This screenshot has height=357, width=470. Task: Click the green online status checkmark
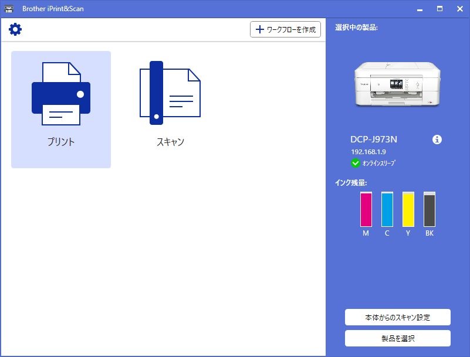(355, 163)
